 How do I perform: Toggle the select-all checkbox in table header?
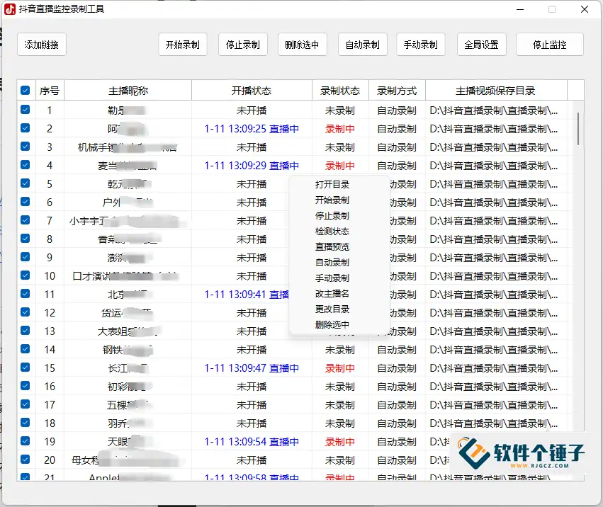pos(26,91)
